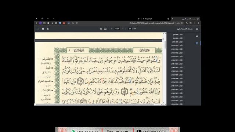Switch to the second .mp4 tab
Image resolution: width=235 pixels, height=132 pixels.
point(156,19)
